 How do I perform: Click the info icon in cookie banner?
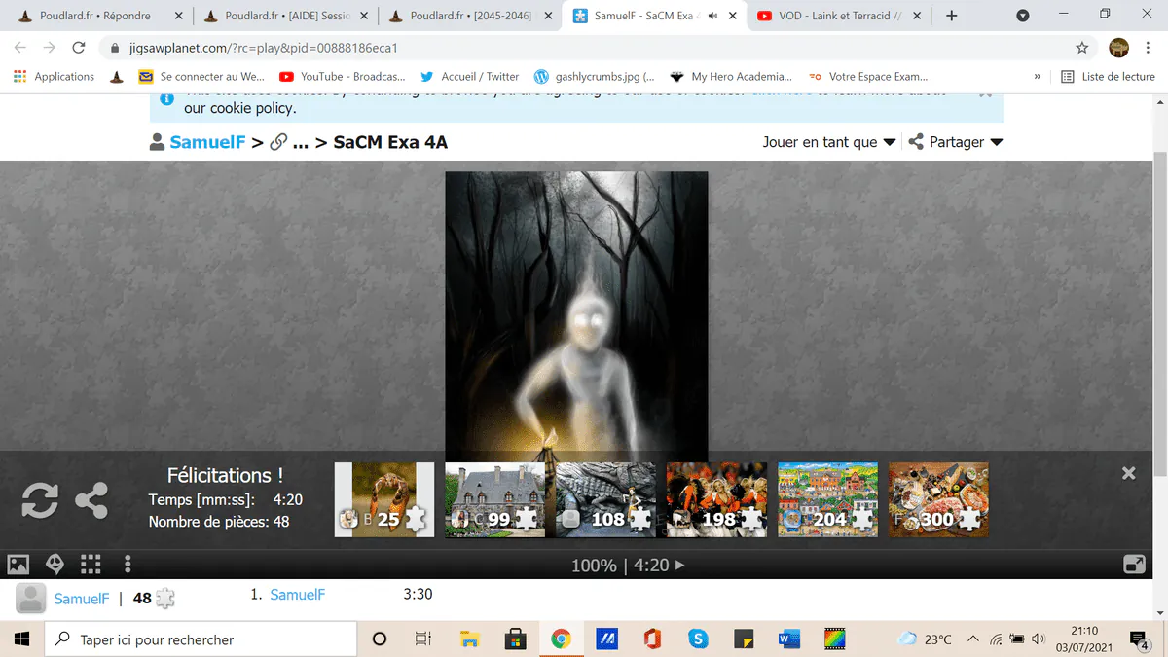pos(167,98)
